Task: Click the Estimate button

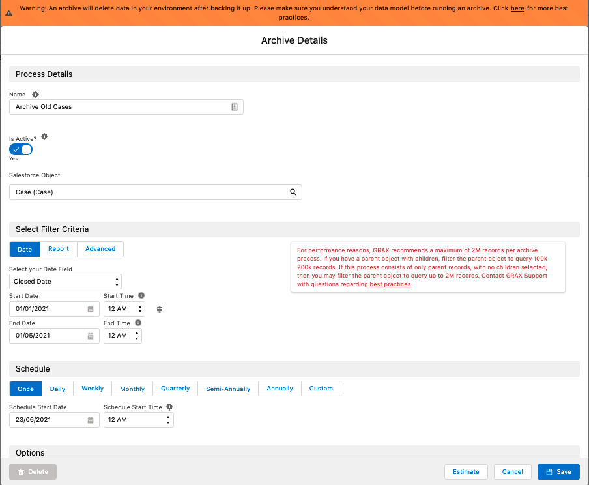Action: click(466, 472)
